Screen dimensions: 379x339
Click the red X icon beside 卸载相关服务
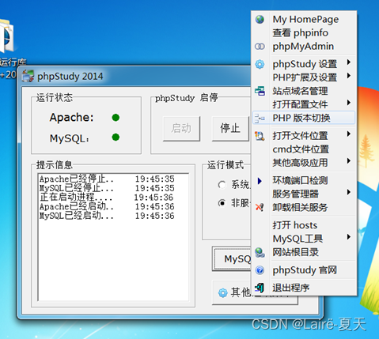(260, 207)
